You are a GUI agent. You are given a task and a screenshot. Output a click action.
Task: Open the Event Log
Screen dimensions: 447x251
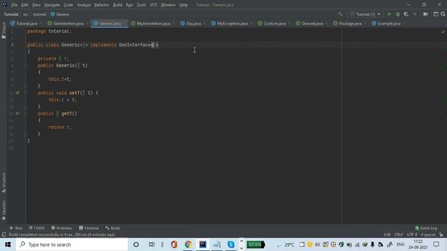[x=426, y=228]
